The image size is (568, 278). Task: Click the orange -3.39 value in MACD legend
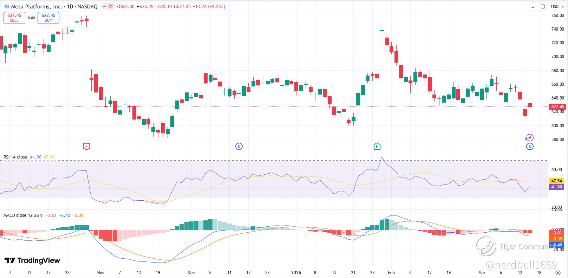[78, 215]
